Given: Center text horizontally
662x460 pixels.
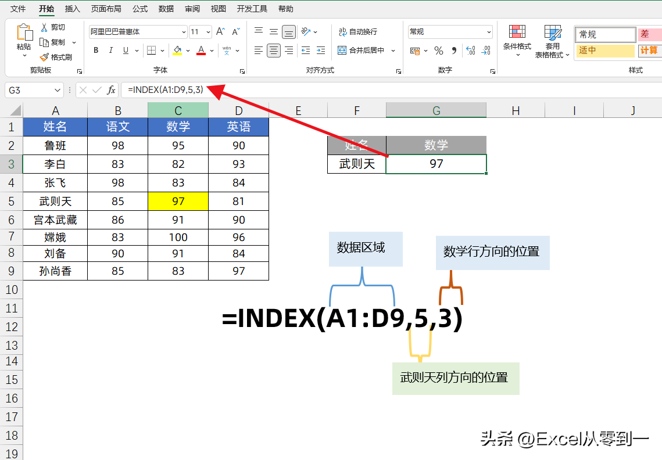Looking at the screenshot, I should click(x=274, y=51).
